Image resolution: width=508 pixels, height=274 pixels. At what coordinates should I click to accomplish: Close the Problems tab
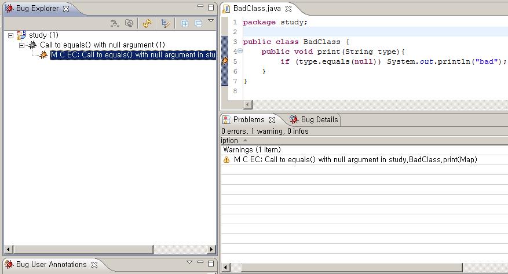[x=272, y=120]
